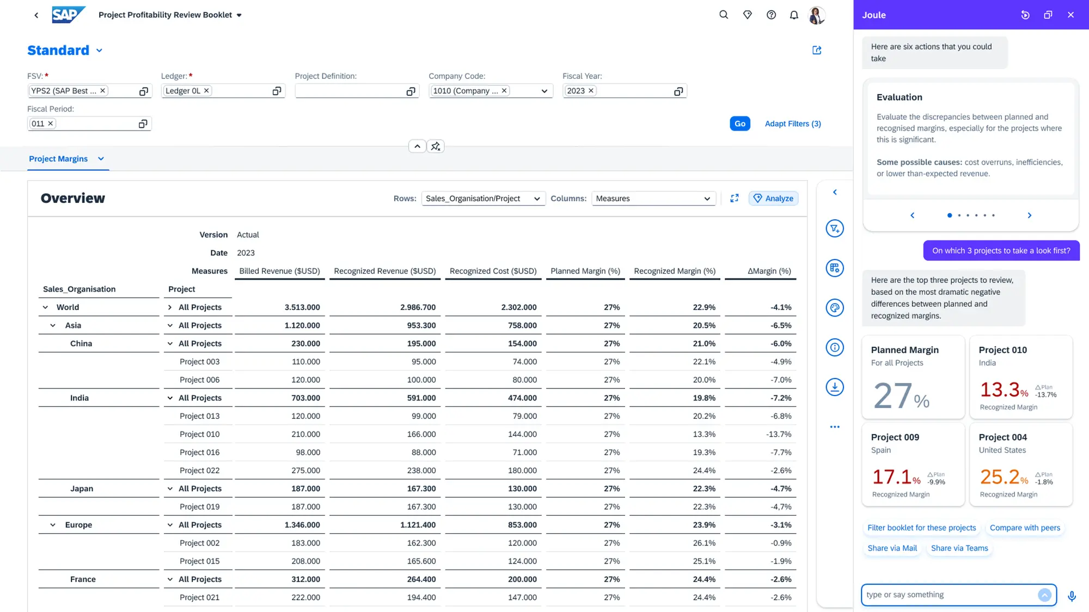Click the palette styling icon in sidebar
The image size is (1089, 612).
[x=834, y=308]
